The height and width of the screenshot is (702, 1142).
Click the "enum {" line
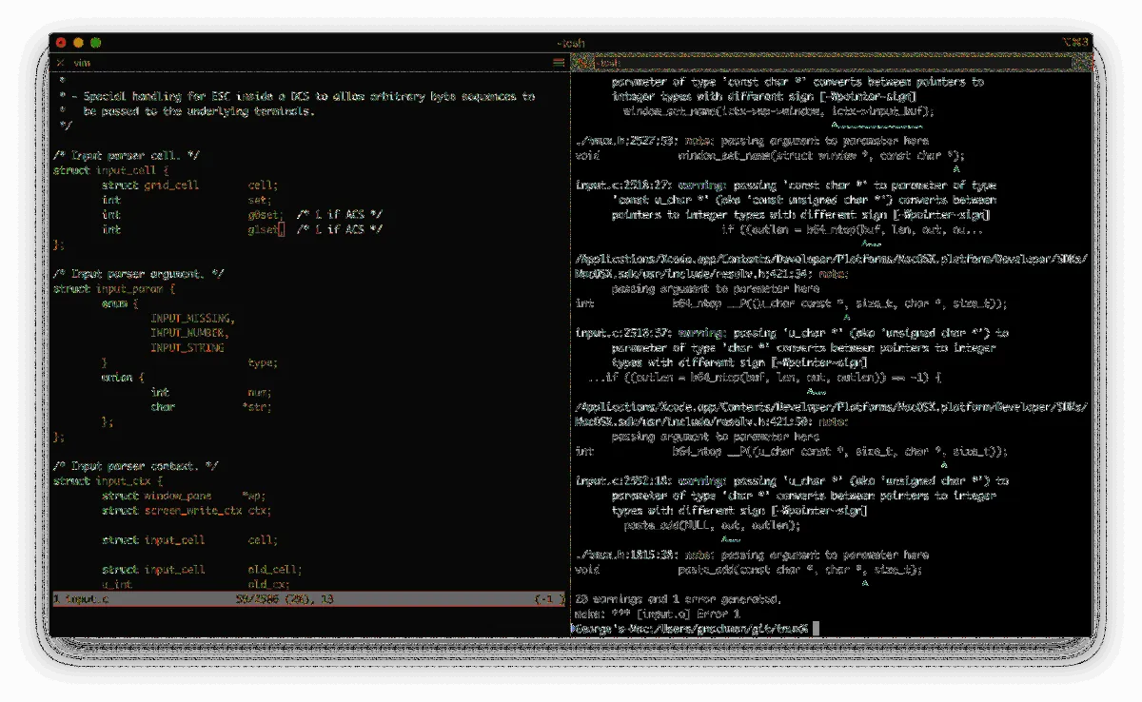coord(120,303)
